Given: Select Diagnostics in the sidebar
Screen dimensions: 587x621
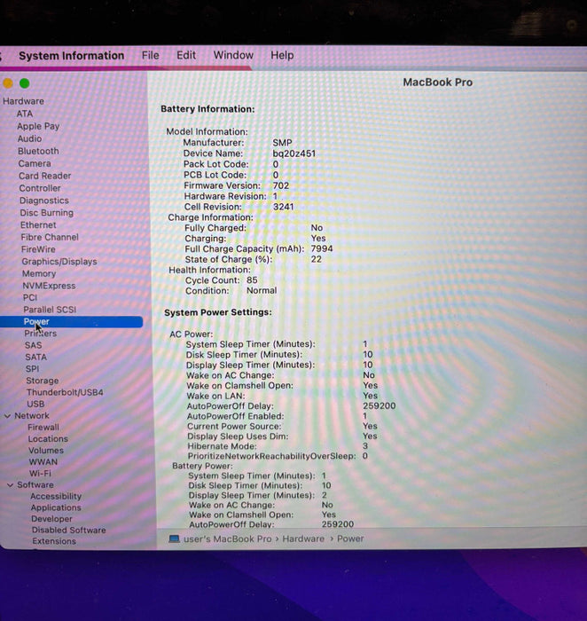Looking at the screenshot, I should pos(44,200).
